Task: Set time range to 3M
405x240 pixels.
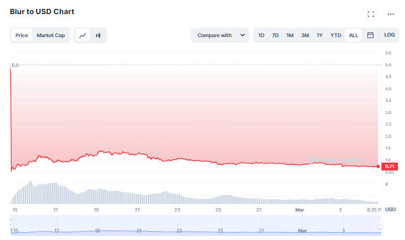Action: (305, 36)
